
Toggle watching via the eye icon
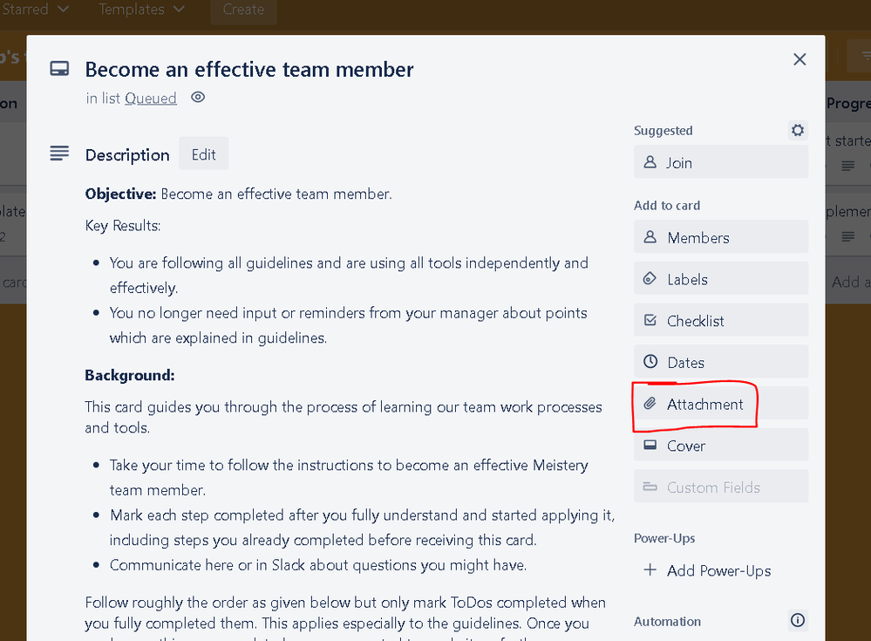pos(197,98)
